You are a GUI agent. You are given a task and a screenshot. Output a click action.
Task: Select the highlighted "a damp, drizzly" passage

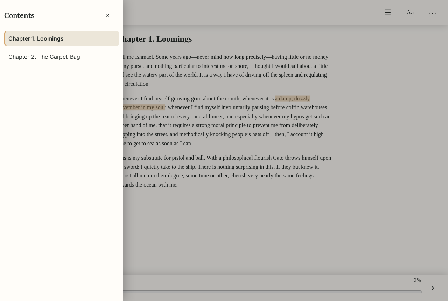point(292,99)
